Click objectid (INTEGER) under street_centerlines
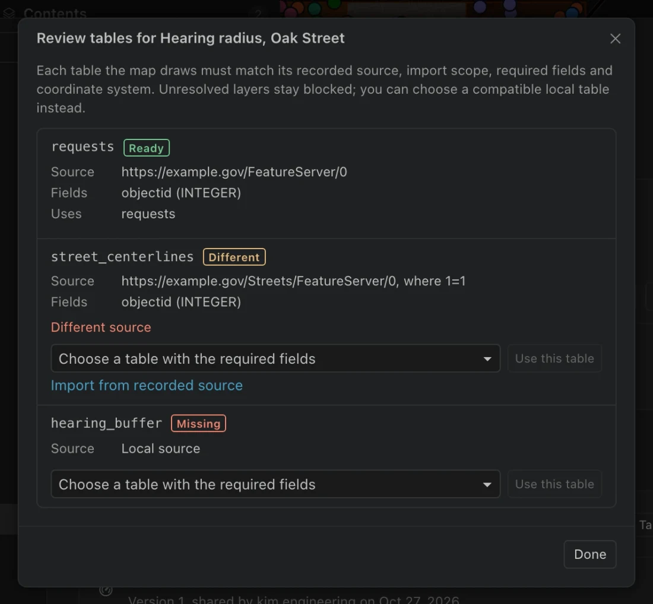The width and height of the screenshot is (653, 604). tap(181, 302)
